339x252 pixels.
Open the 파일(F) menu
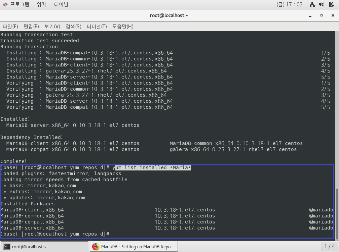pyautogui.click(x=10, y=26)
